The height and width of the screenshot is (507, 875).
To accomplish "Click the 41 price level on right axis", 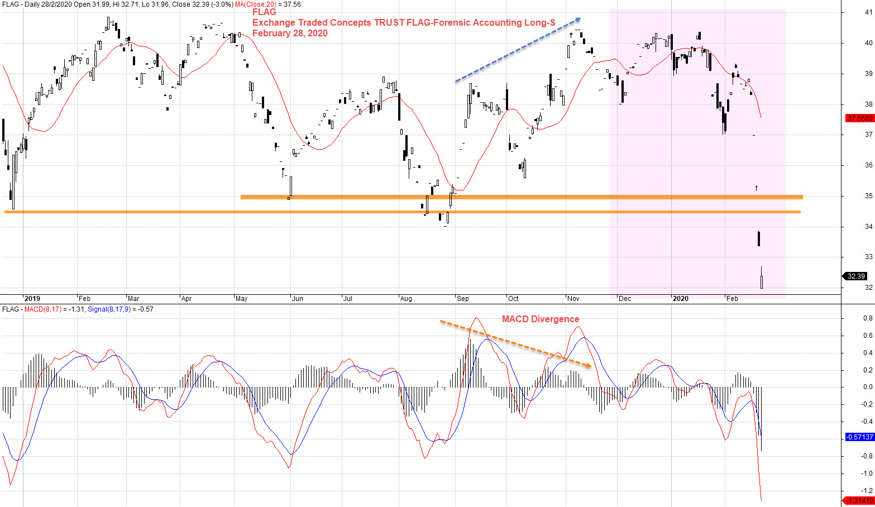I will click(869, 12).
